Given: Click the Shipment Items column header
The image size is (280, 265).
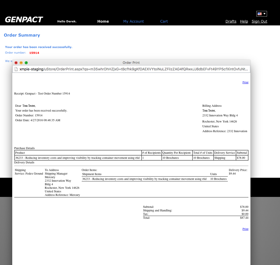Looking at the screenshot, I should click(92, 174).
